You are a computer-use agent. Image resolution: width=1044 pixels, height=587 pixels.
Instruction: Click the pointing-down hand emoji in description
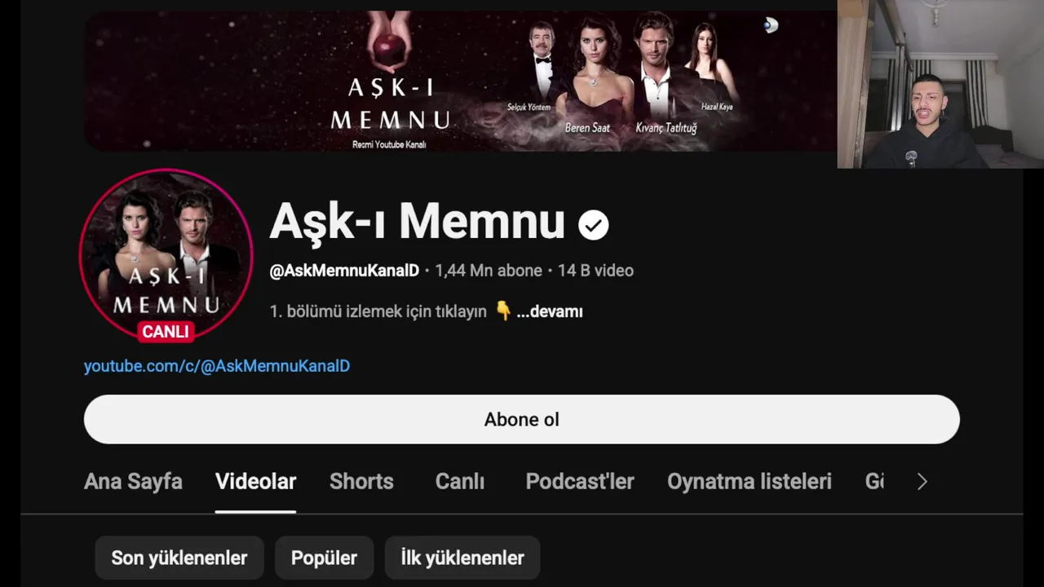[503, 311]
